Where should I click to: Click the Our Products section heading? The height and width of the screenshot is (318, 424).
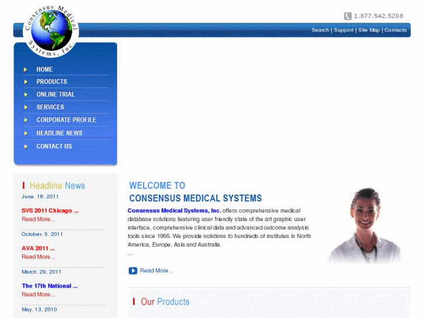click(x=165, y=302)
